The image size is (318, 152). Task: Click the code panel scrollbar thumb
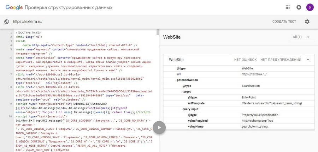tap(158, 32)
